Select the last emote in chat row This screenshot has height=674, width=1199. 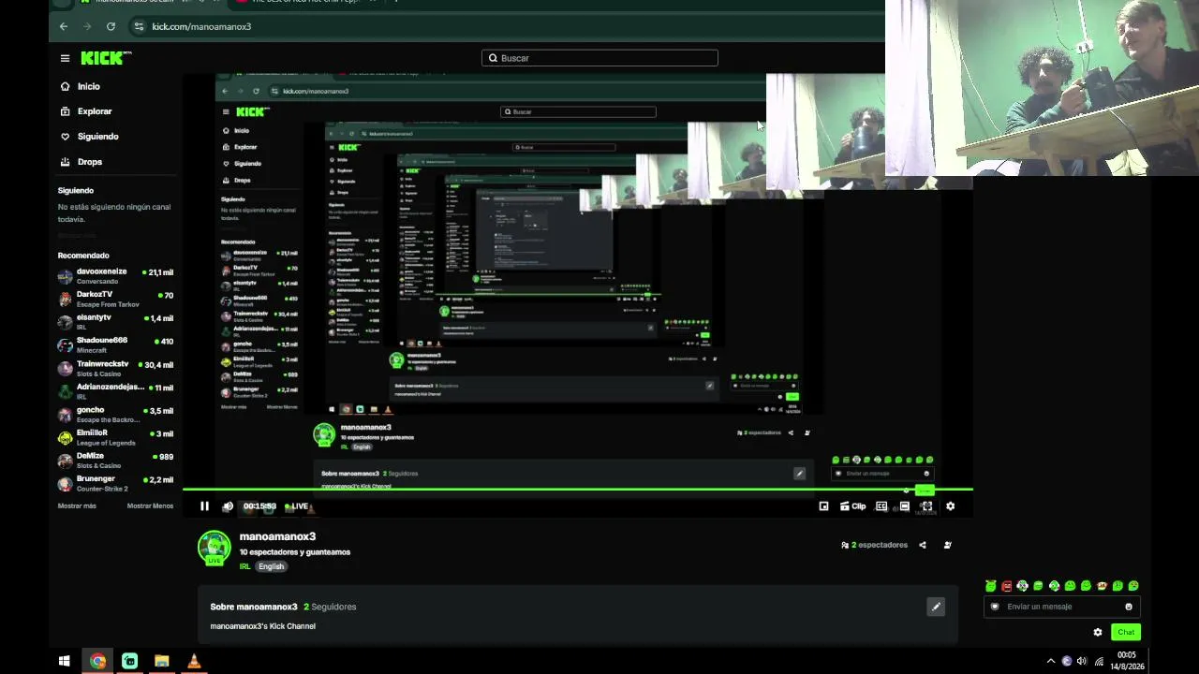coord(1133,586)
